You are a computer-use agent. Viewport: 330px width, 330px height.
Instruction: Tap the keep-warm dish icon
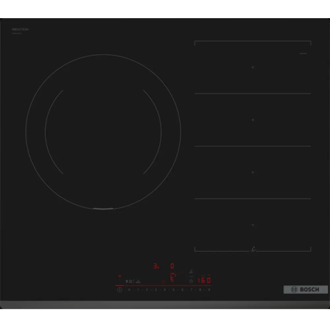click(138, 281)
